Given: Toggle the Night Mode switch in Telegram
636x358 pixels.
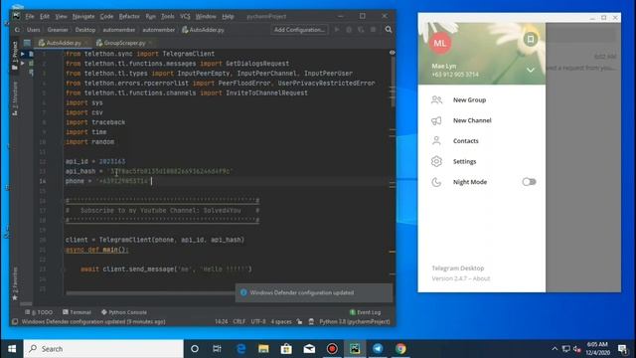Looking at the screenshot, I should coord(529,182).
